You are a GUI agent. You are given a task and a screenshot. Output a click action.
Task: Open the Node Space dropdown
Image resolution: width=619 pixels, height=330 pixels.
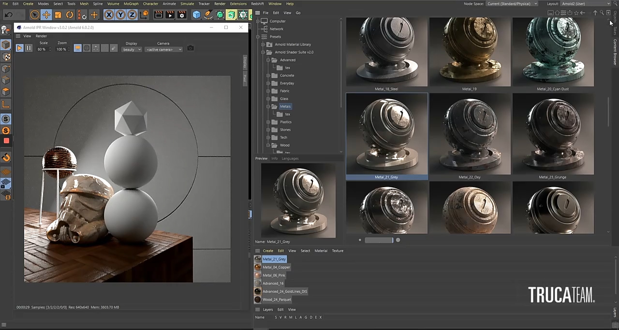coord(512,4)
